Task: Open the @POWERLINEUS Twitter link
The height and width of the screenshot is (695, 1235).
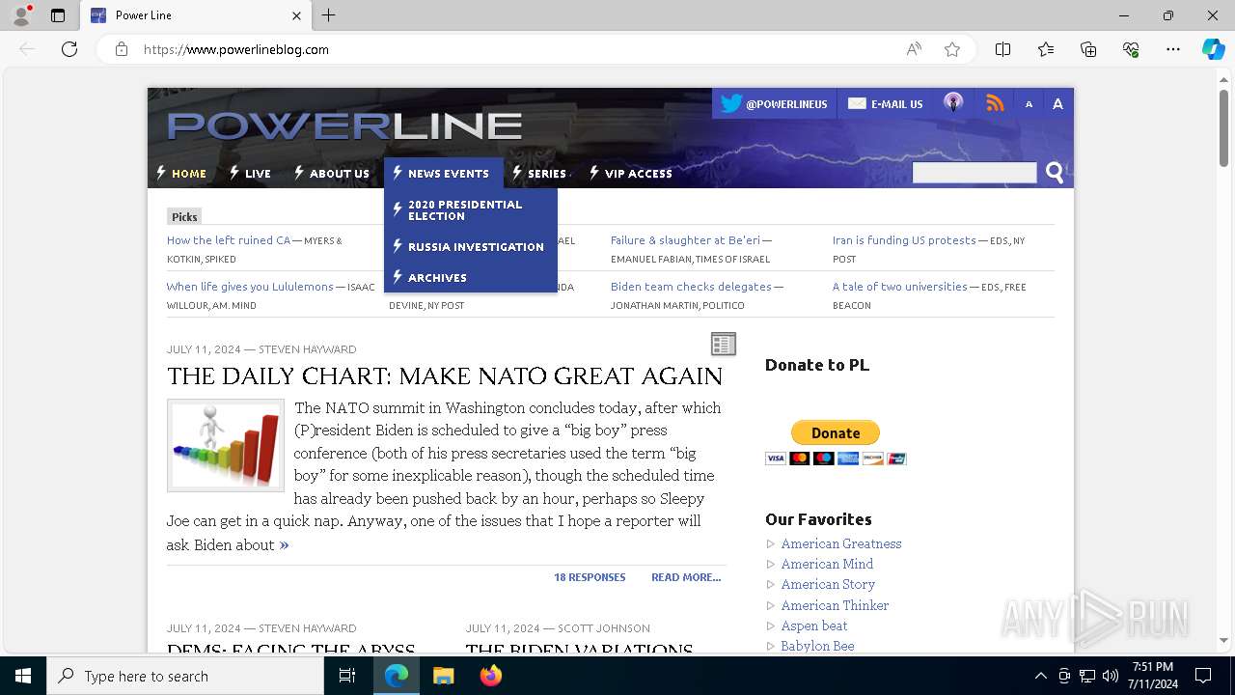Action: [774, 103]
